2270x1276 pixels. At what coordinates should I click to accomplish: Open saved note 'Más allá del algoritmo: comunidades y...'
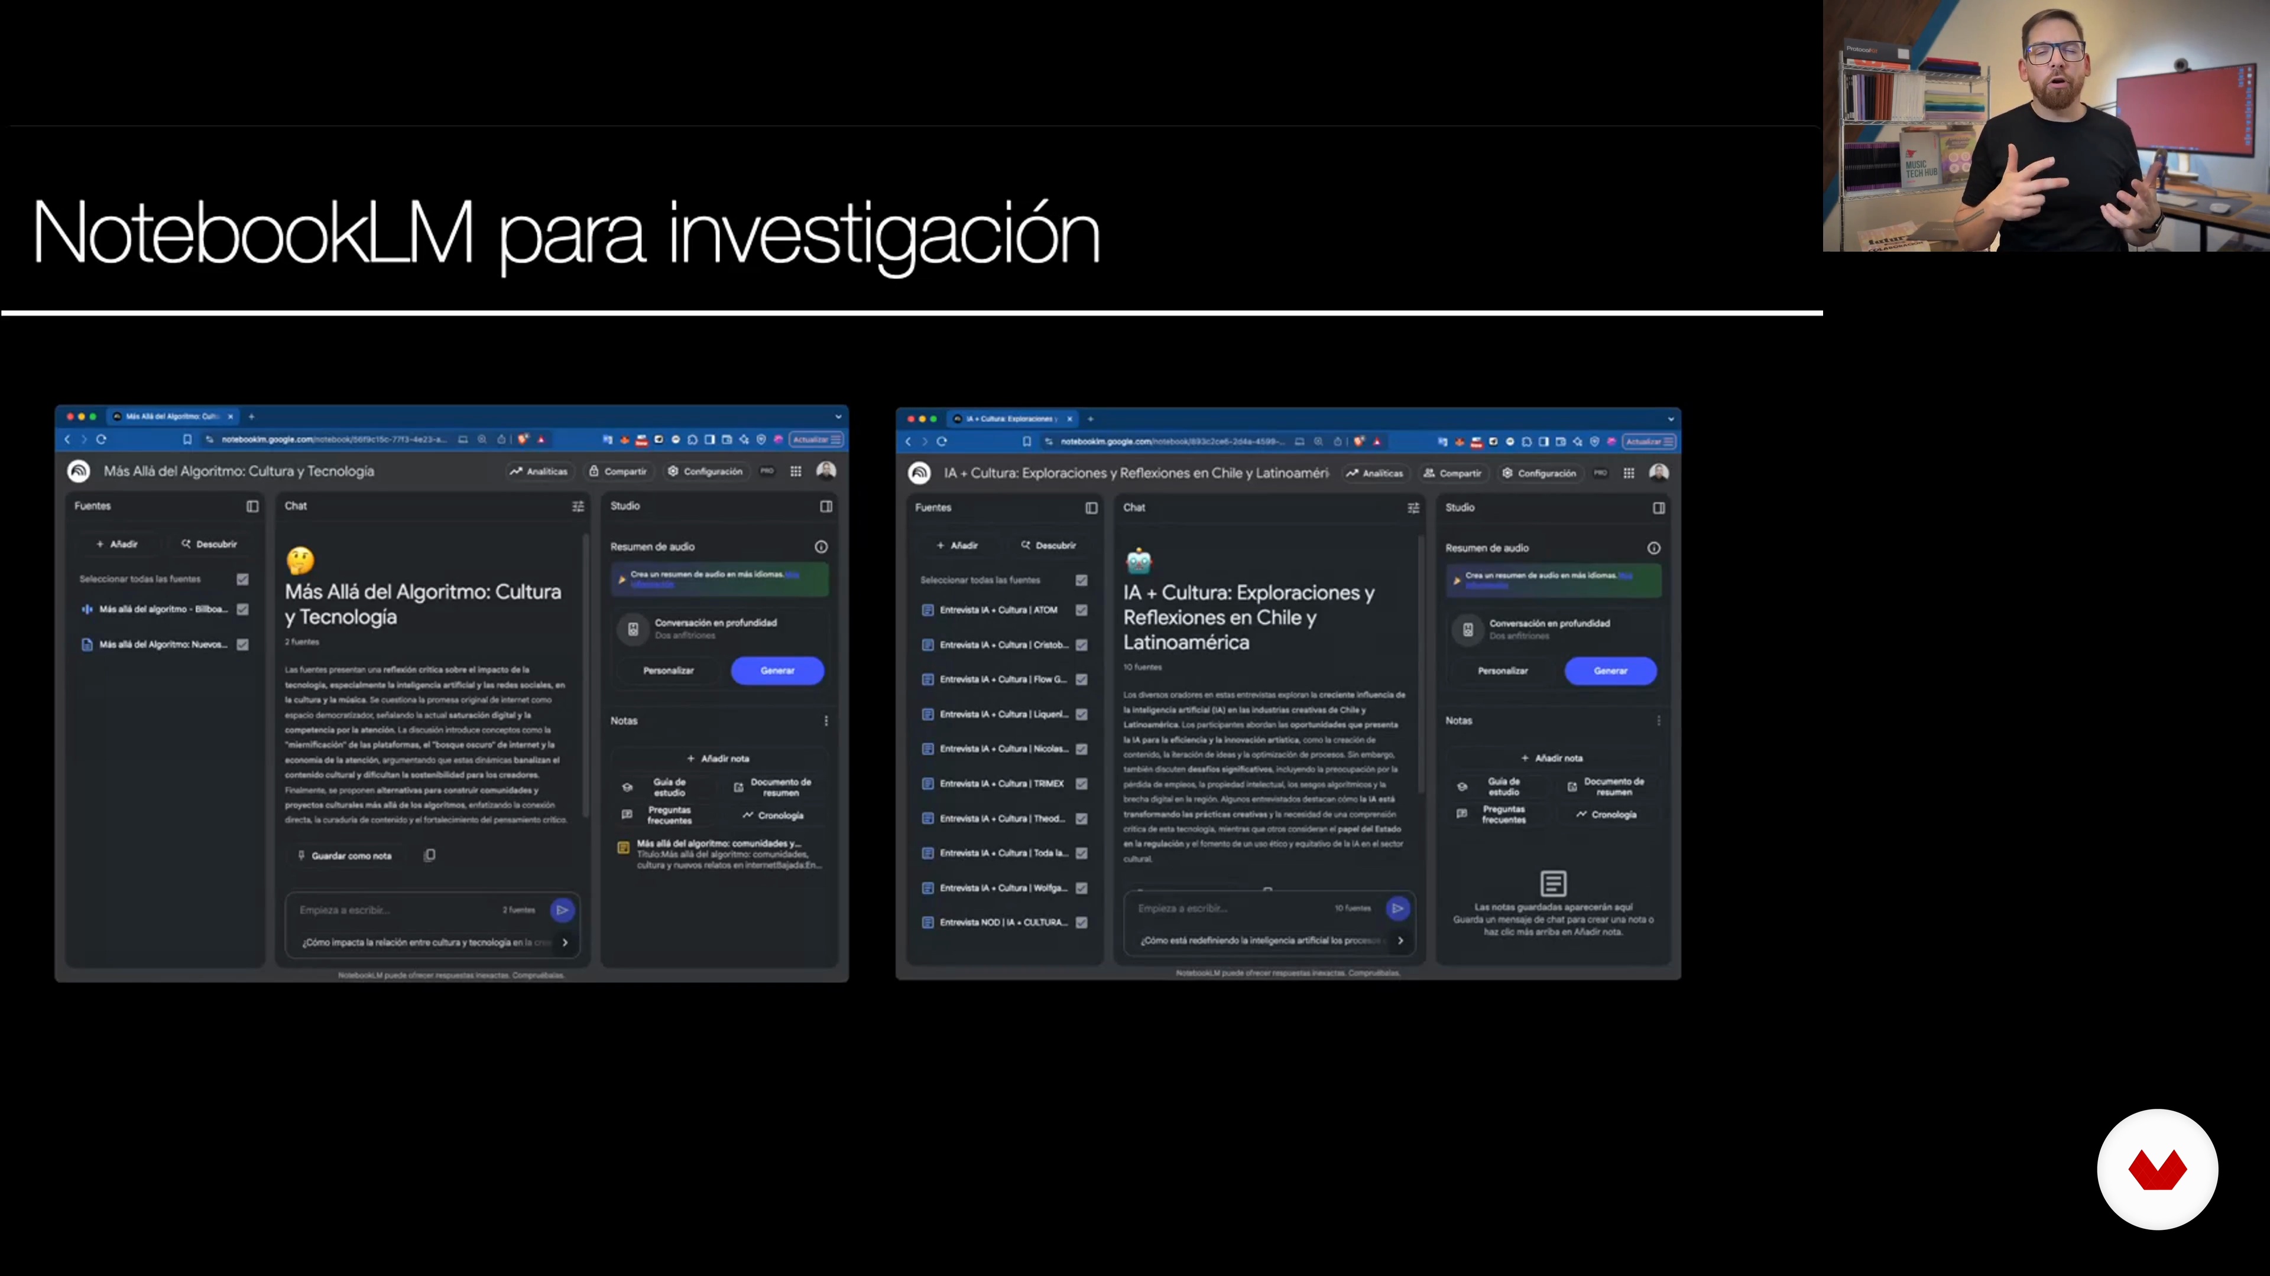720,854
